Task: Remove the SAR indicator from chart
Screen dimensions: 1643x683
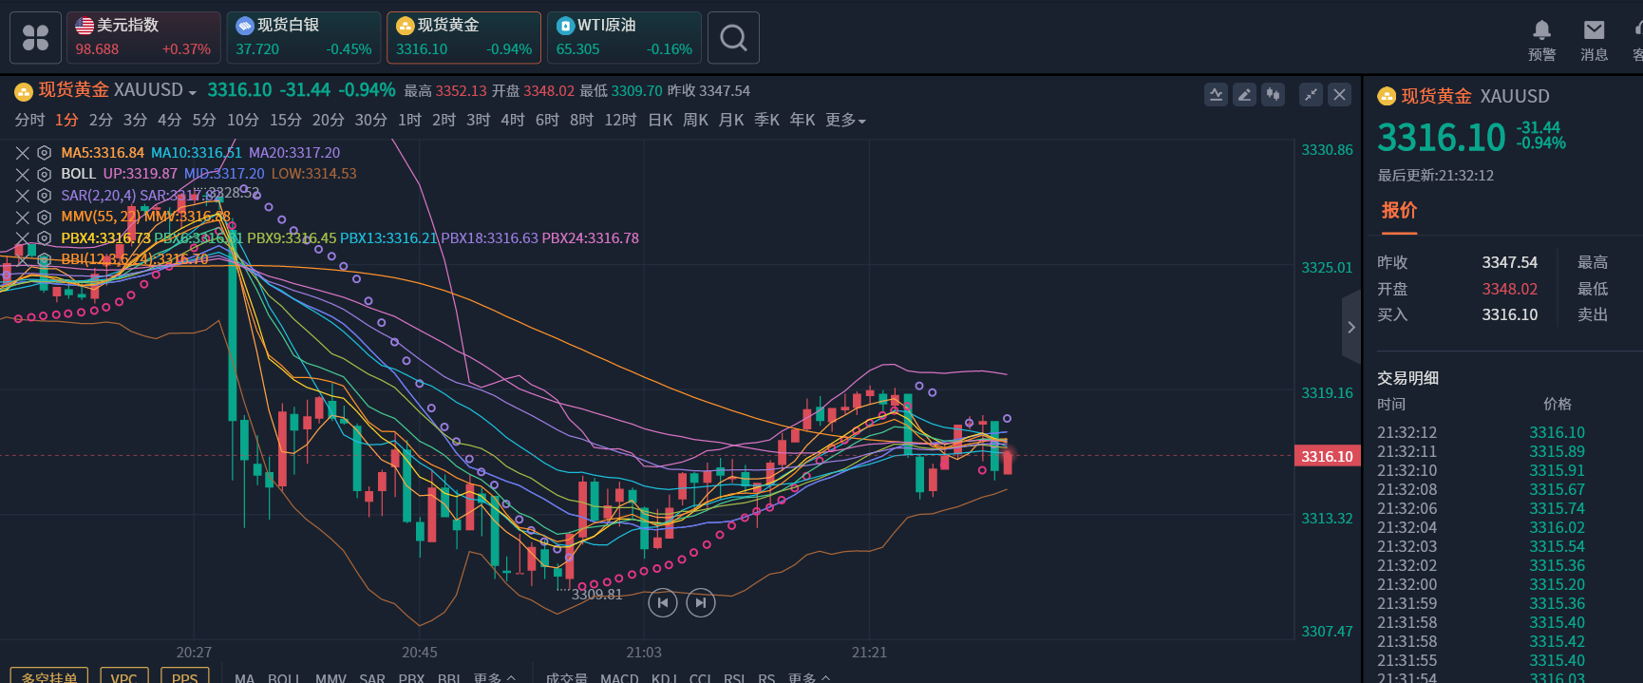Action: pyautogui.click(x=23, y=196)
